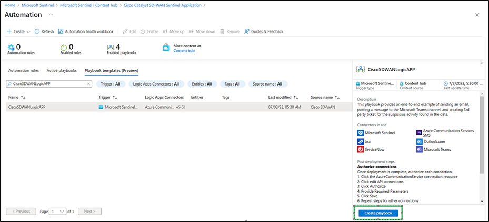489x222 pixels.
Task: Go to Home breadcrumb
Action: tap(9, 5)
